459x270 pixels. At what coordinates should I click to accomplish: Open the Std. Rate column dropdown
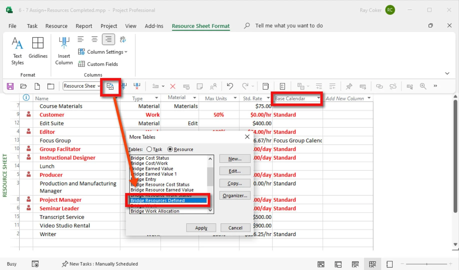click(268, 98)
